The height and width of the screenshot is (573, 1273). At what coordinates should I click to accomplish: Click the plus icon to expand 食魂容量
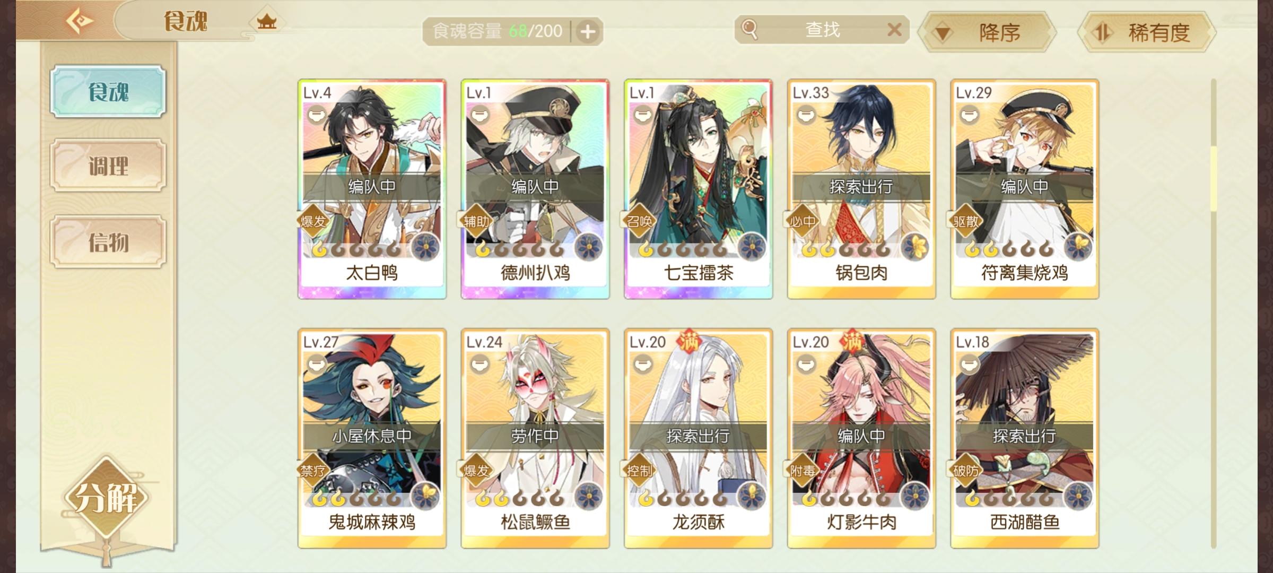[587, 32]
